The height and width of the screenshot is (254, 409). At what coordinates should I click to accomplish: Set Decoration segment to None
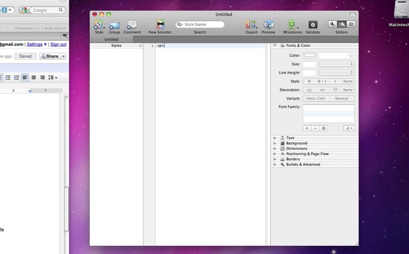348,90
